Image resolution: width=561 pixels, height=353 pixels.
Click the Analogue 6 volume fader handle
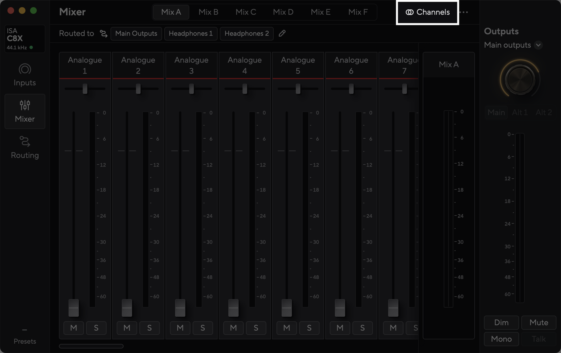[340, 308]
